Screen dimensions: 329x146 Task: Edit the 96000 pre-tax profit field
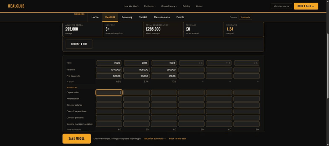[136, 76]
